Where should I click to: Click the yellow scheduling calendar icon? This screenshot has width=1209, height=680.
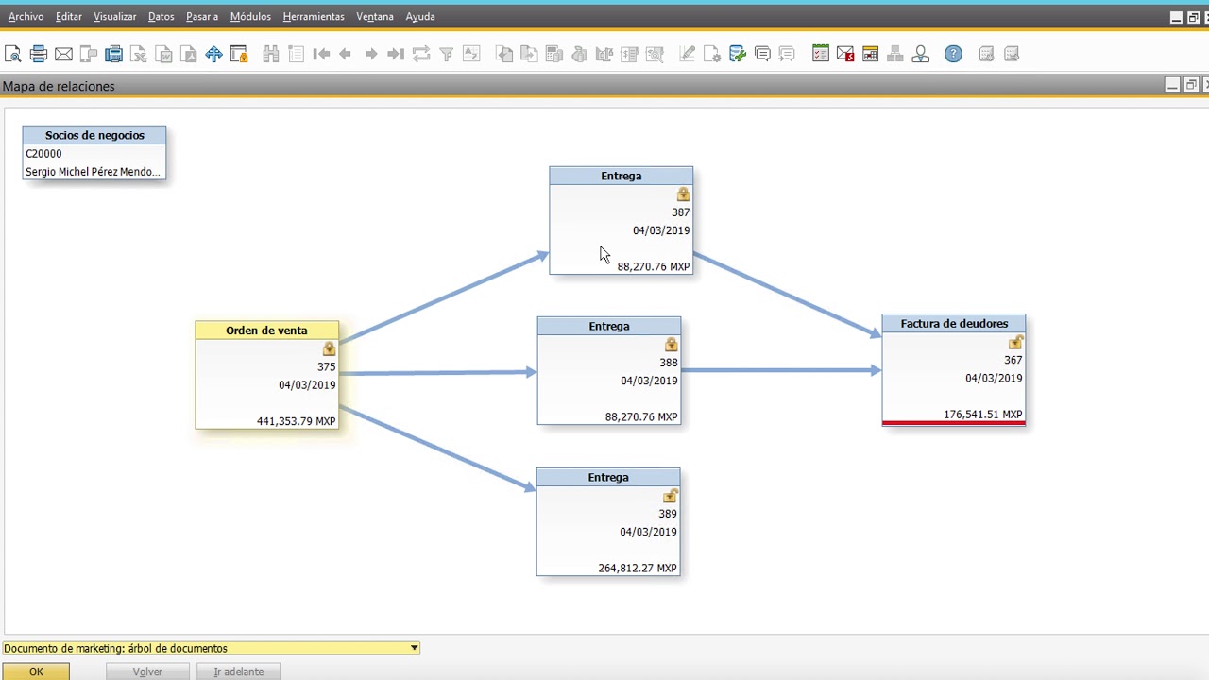pos(871,54)
